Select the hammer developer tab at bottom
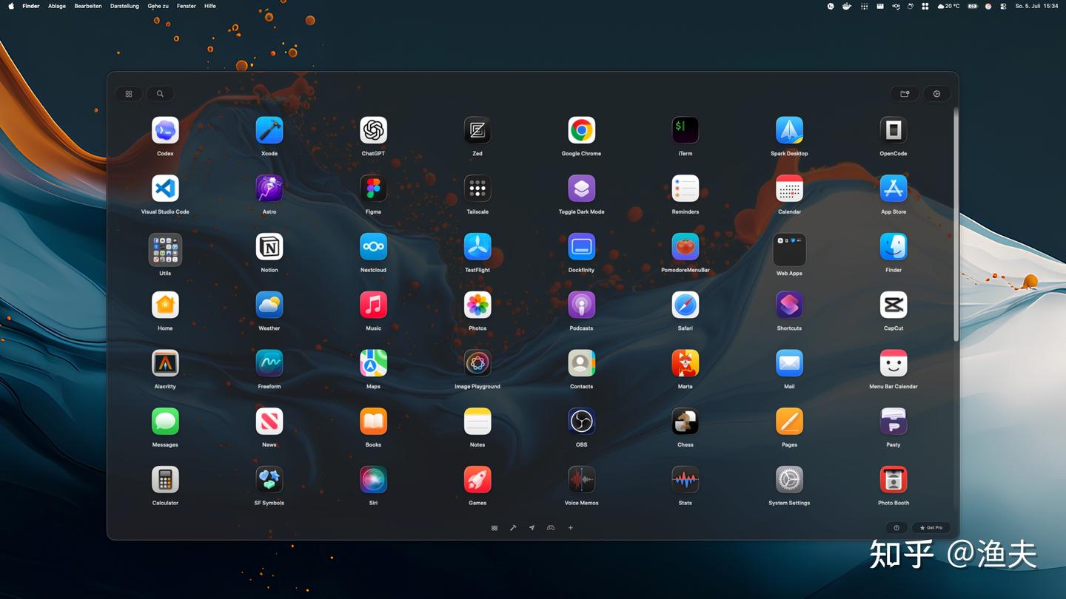This screenshot has height=599, width=1066. [x=513, y=528]
